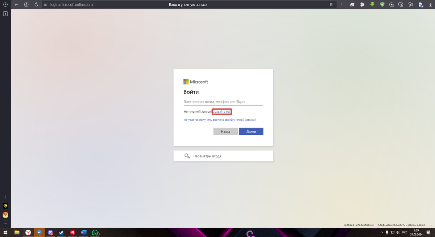This screenshot has height=237, width=435.
Task: Open browser downloads arrow icon
Action: [x=430, y=5]
